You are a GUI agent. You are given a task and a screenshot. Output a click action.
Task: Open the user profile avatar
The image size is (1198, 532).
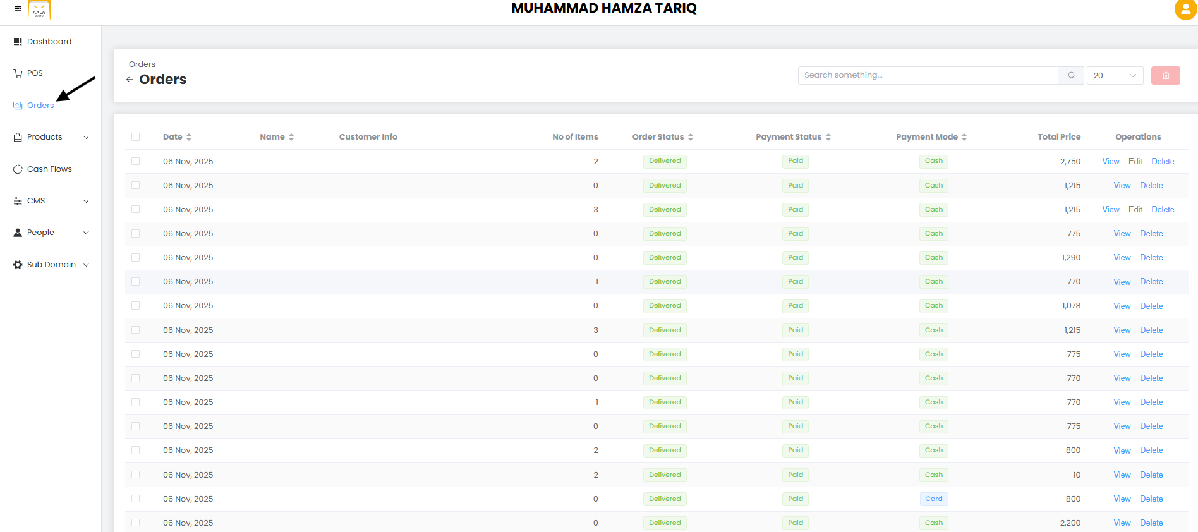tap(1185, 9)
